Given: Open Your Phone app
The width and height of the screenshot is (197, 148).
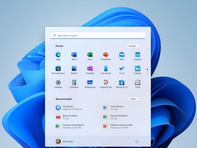Looking at the screenshot, I should [x=106, y=70].
